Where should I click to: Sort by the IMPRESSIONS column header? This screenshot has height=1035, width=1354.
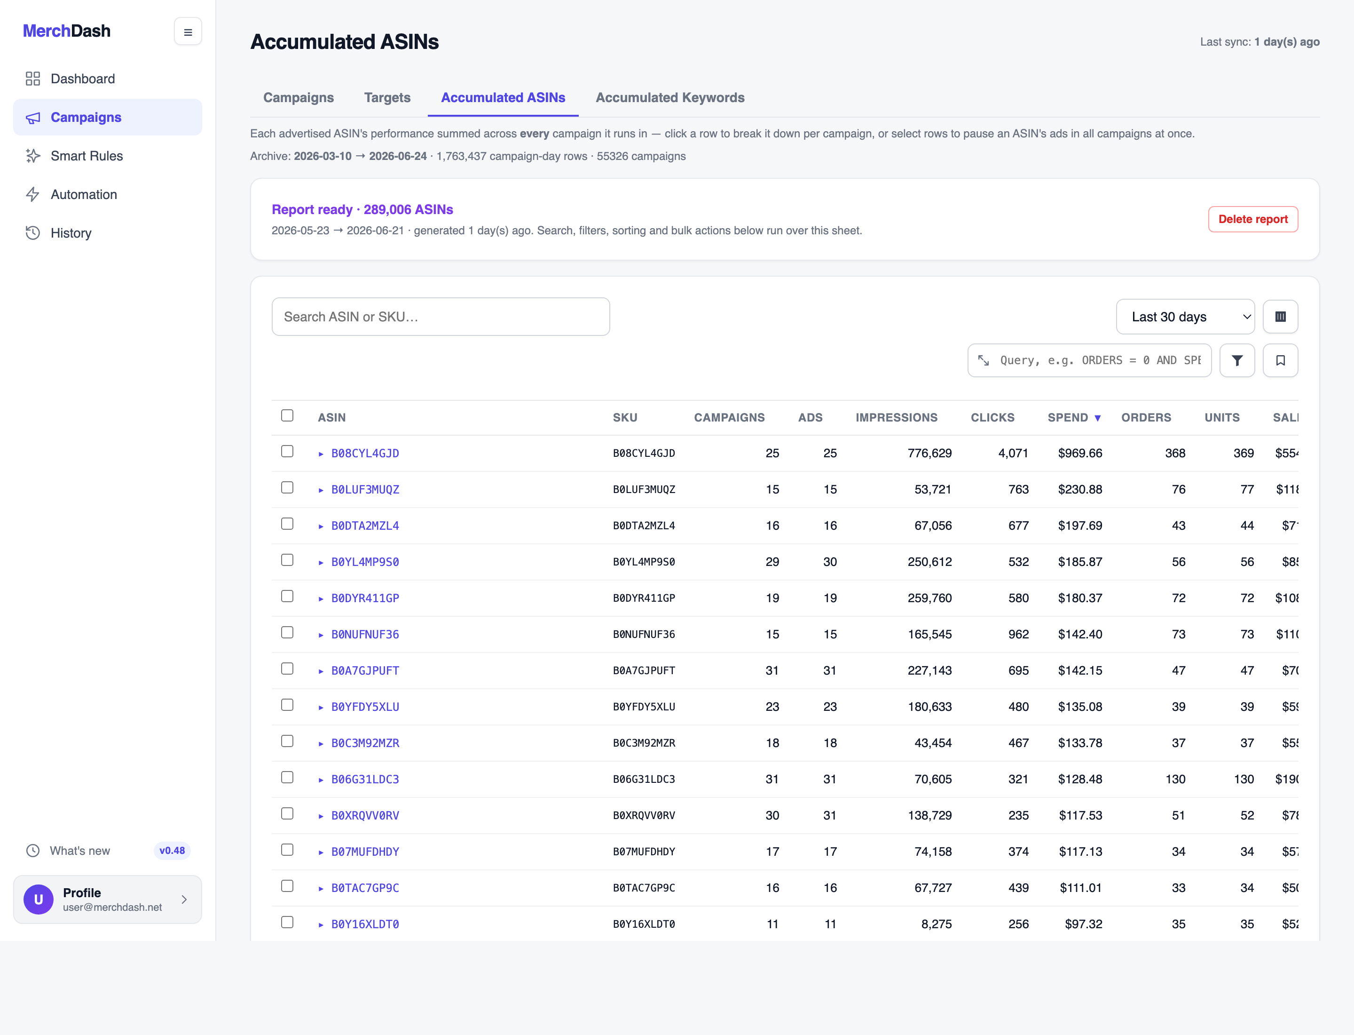coord(897,418)
